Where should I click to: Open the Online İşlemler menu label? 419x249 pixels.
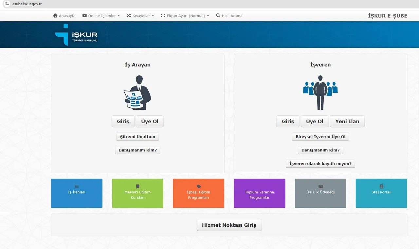click(102, 16)
